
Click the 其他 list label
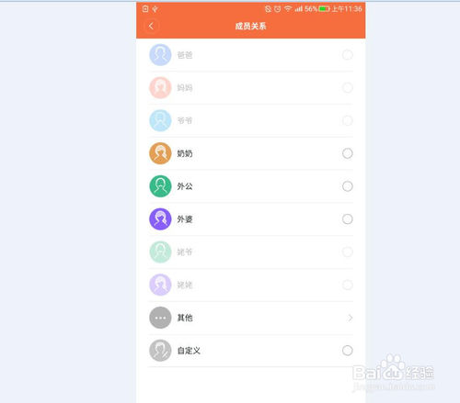(x=185, y=318)
